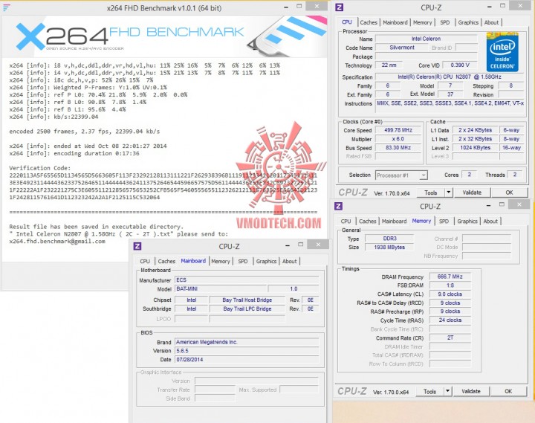This screenshot has width=535, height=423.
Task: Click the Instructions MMX, SSE list field
Action: pyautogui.click(x=450, y=106)
